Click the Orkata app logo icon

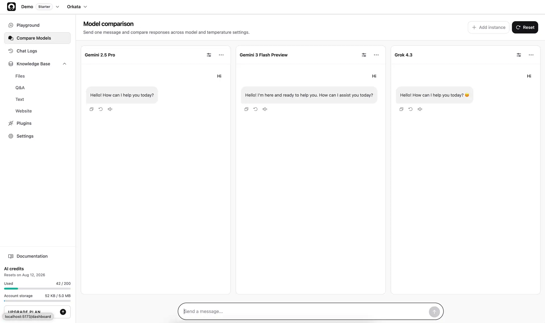[11, 7]
